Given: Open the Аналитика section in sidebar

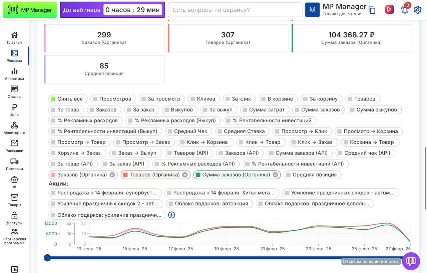Looking at the screenshot, I should point(14,74).
